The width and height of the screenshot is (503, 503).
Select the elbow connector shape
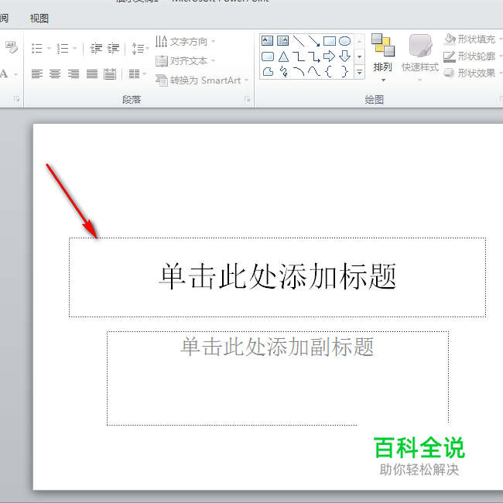pos(299,56)
